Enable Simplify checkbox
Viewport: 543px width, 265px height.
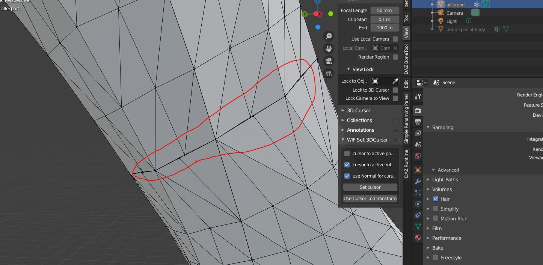point(436,209)
